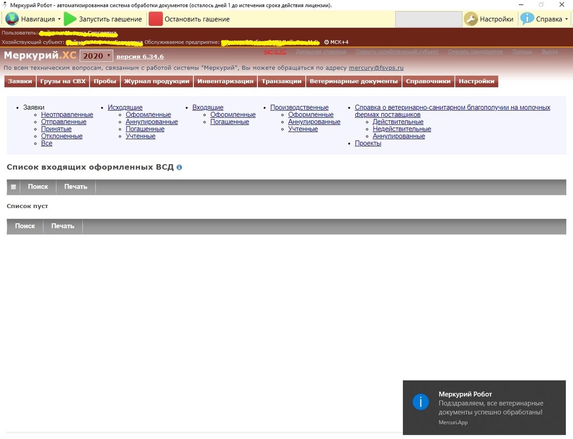Click Поиск in the lower list toolbar
Screen dimensions: 573x439
coord(25,226)
